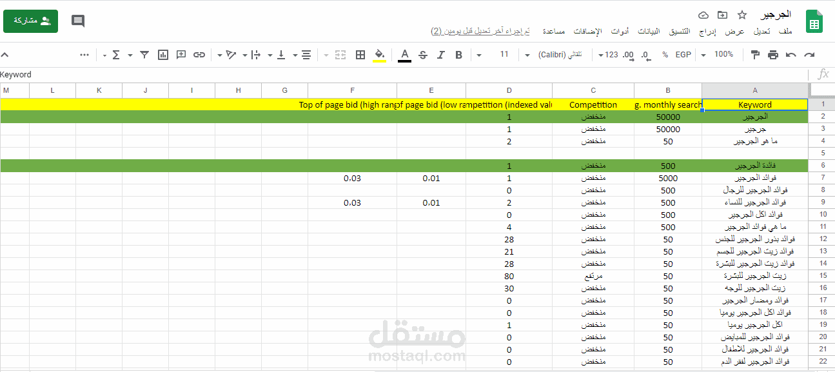Viewport: 835px width, 372px height.
Task: Open the ملف menu
Action: 785,31
